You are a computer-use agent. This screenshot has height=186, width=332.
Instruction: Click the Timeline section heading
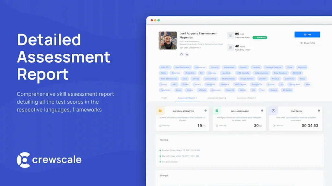(x=164, y=140)
